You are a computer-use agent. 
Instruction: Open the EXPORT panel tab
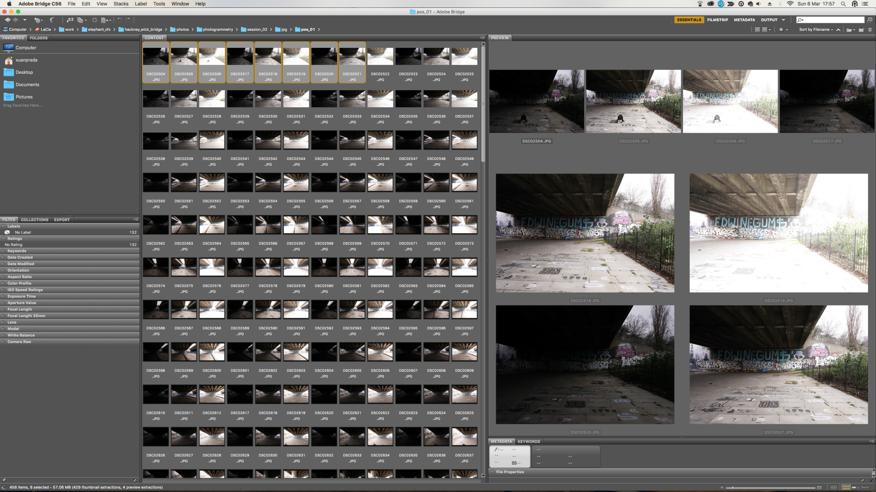(x=62, y=220)
